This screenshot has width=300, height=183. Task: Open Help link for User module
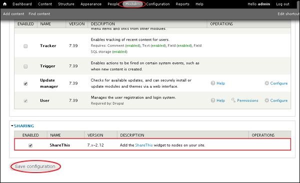(x=220, y=100)
